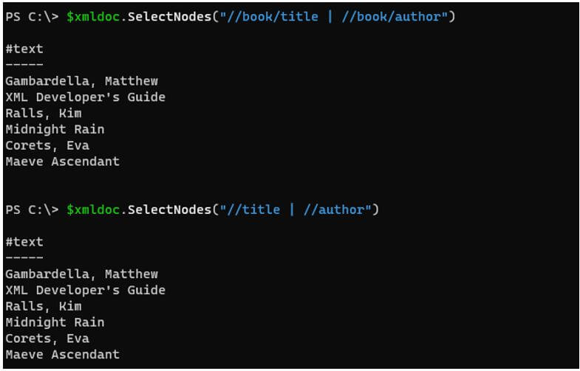
Task: Click "Gambardella, Matthew" in the first output
Action: point(81,81)
